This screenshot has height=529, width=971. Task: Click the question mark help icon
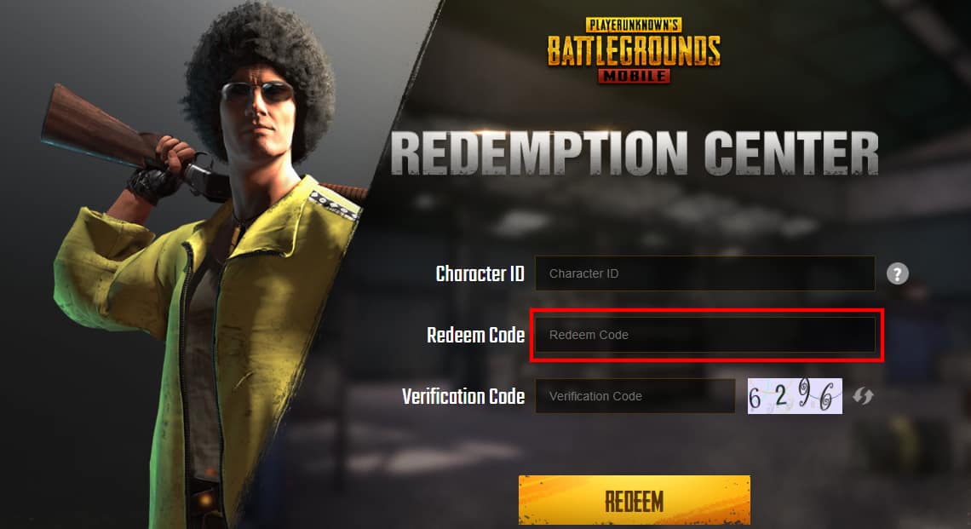(897, 273)
